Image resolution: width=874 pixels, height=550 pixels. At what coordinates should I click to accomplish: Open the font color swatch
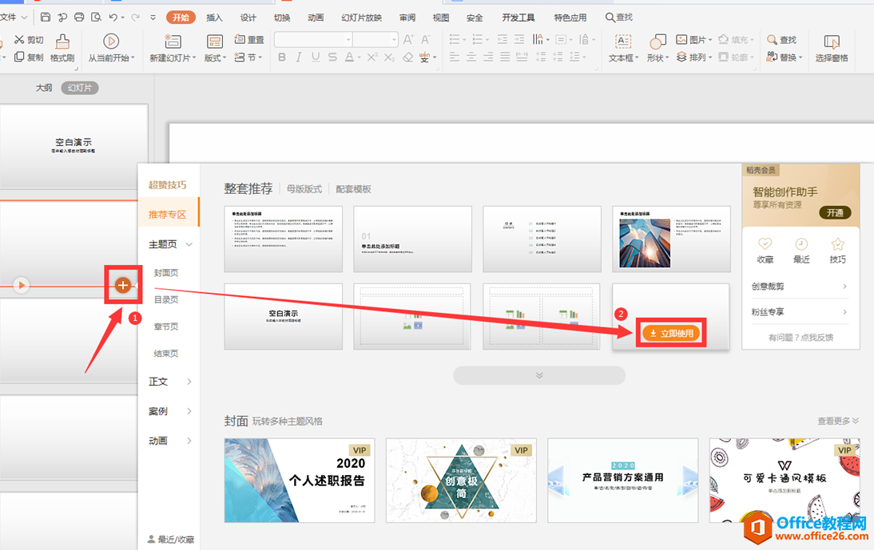tap(349, 55)
